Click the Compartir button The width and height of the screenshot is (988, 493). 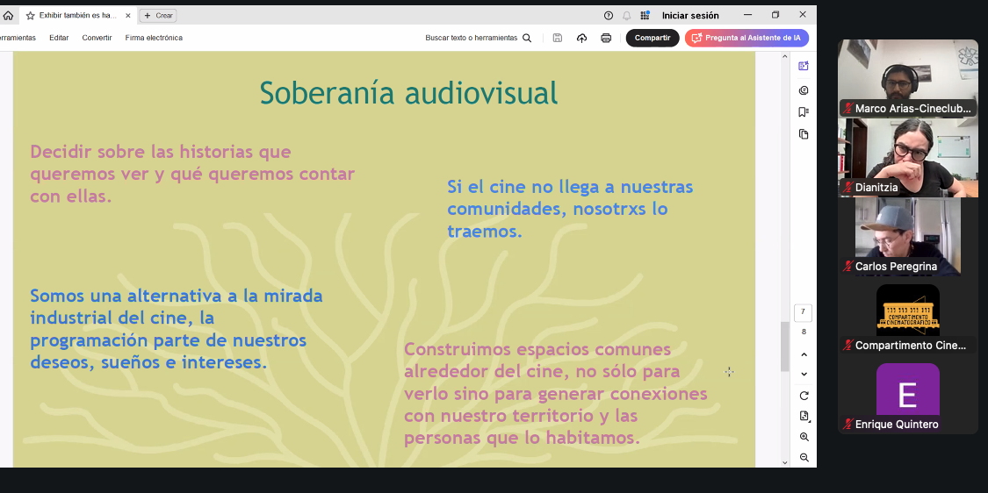tap(653, 38)
